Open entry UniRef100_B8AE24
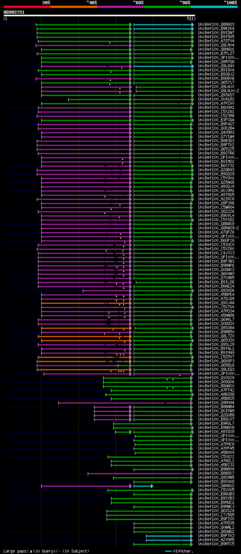 (x=216, y=286)
